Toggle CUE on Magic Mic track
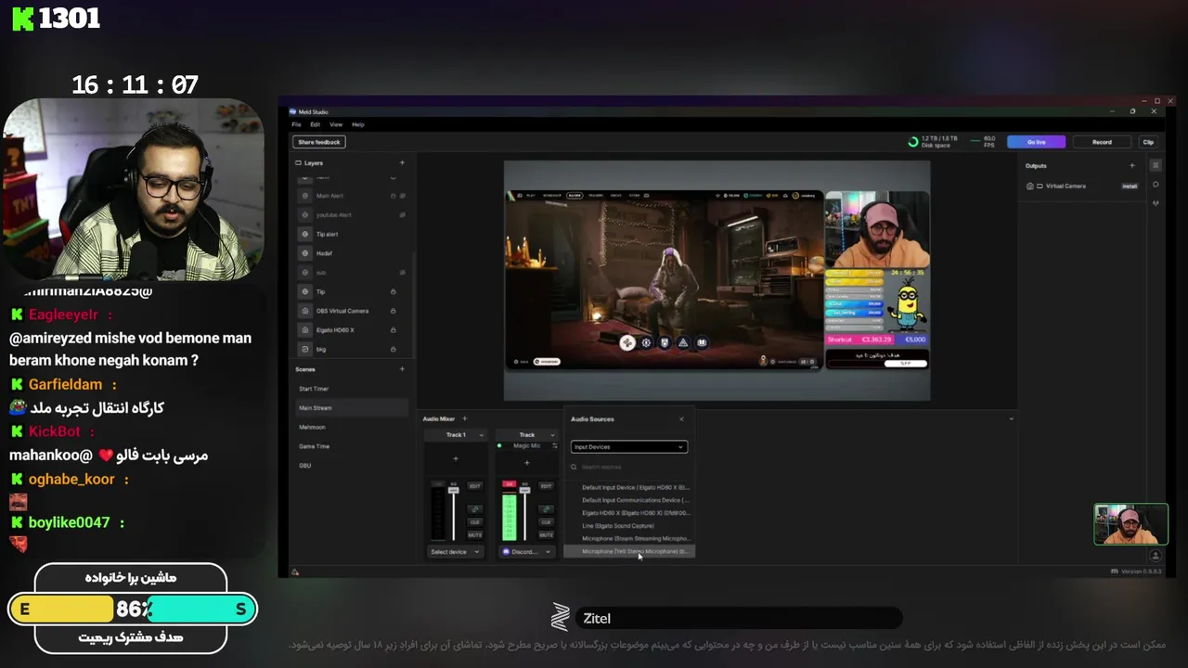 [546, 522]
